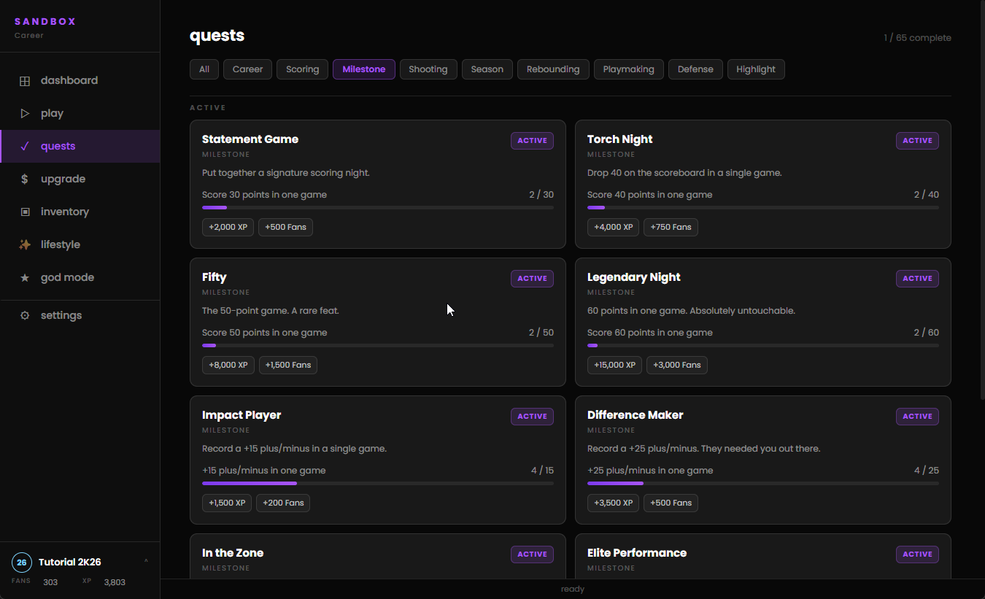Click ACTIVE badge on Legendary Night
Screen dimensions: 985x599
(917, 279)
